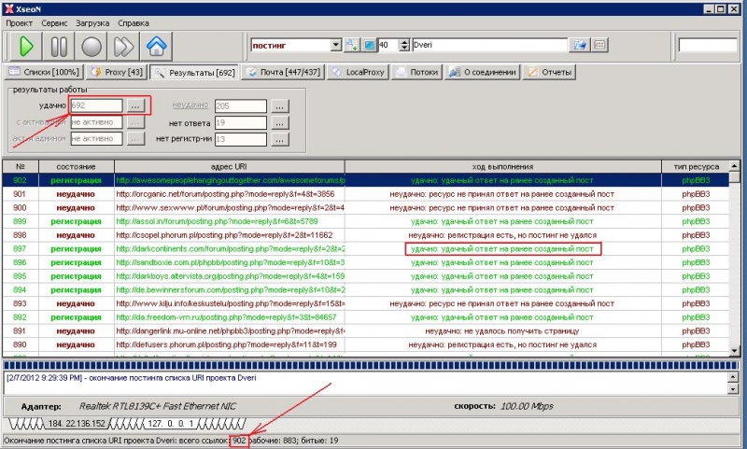Image resolution: width=747 pixels, height=449 pixels.
Task: Click the rightmost toolbar icon after Dveri field
Action: pyautogui.click(x=599, y=45)
